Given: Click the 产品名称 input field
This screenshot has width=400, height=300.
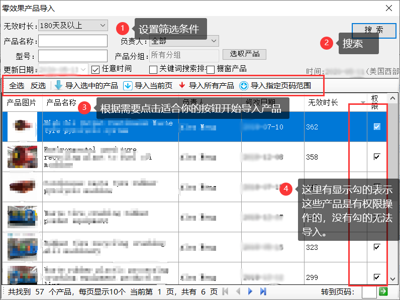Looking at the screenshot, I should pos(73,41).
